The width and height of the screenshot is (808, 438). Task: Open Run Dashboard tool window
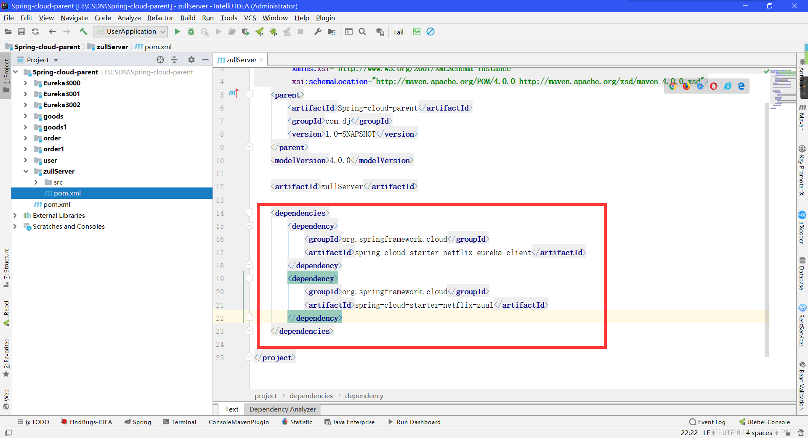[414, 422]
